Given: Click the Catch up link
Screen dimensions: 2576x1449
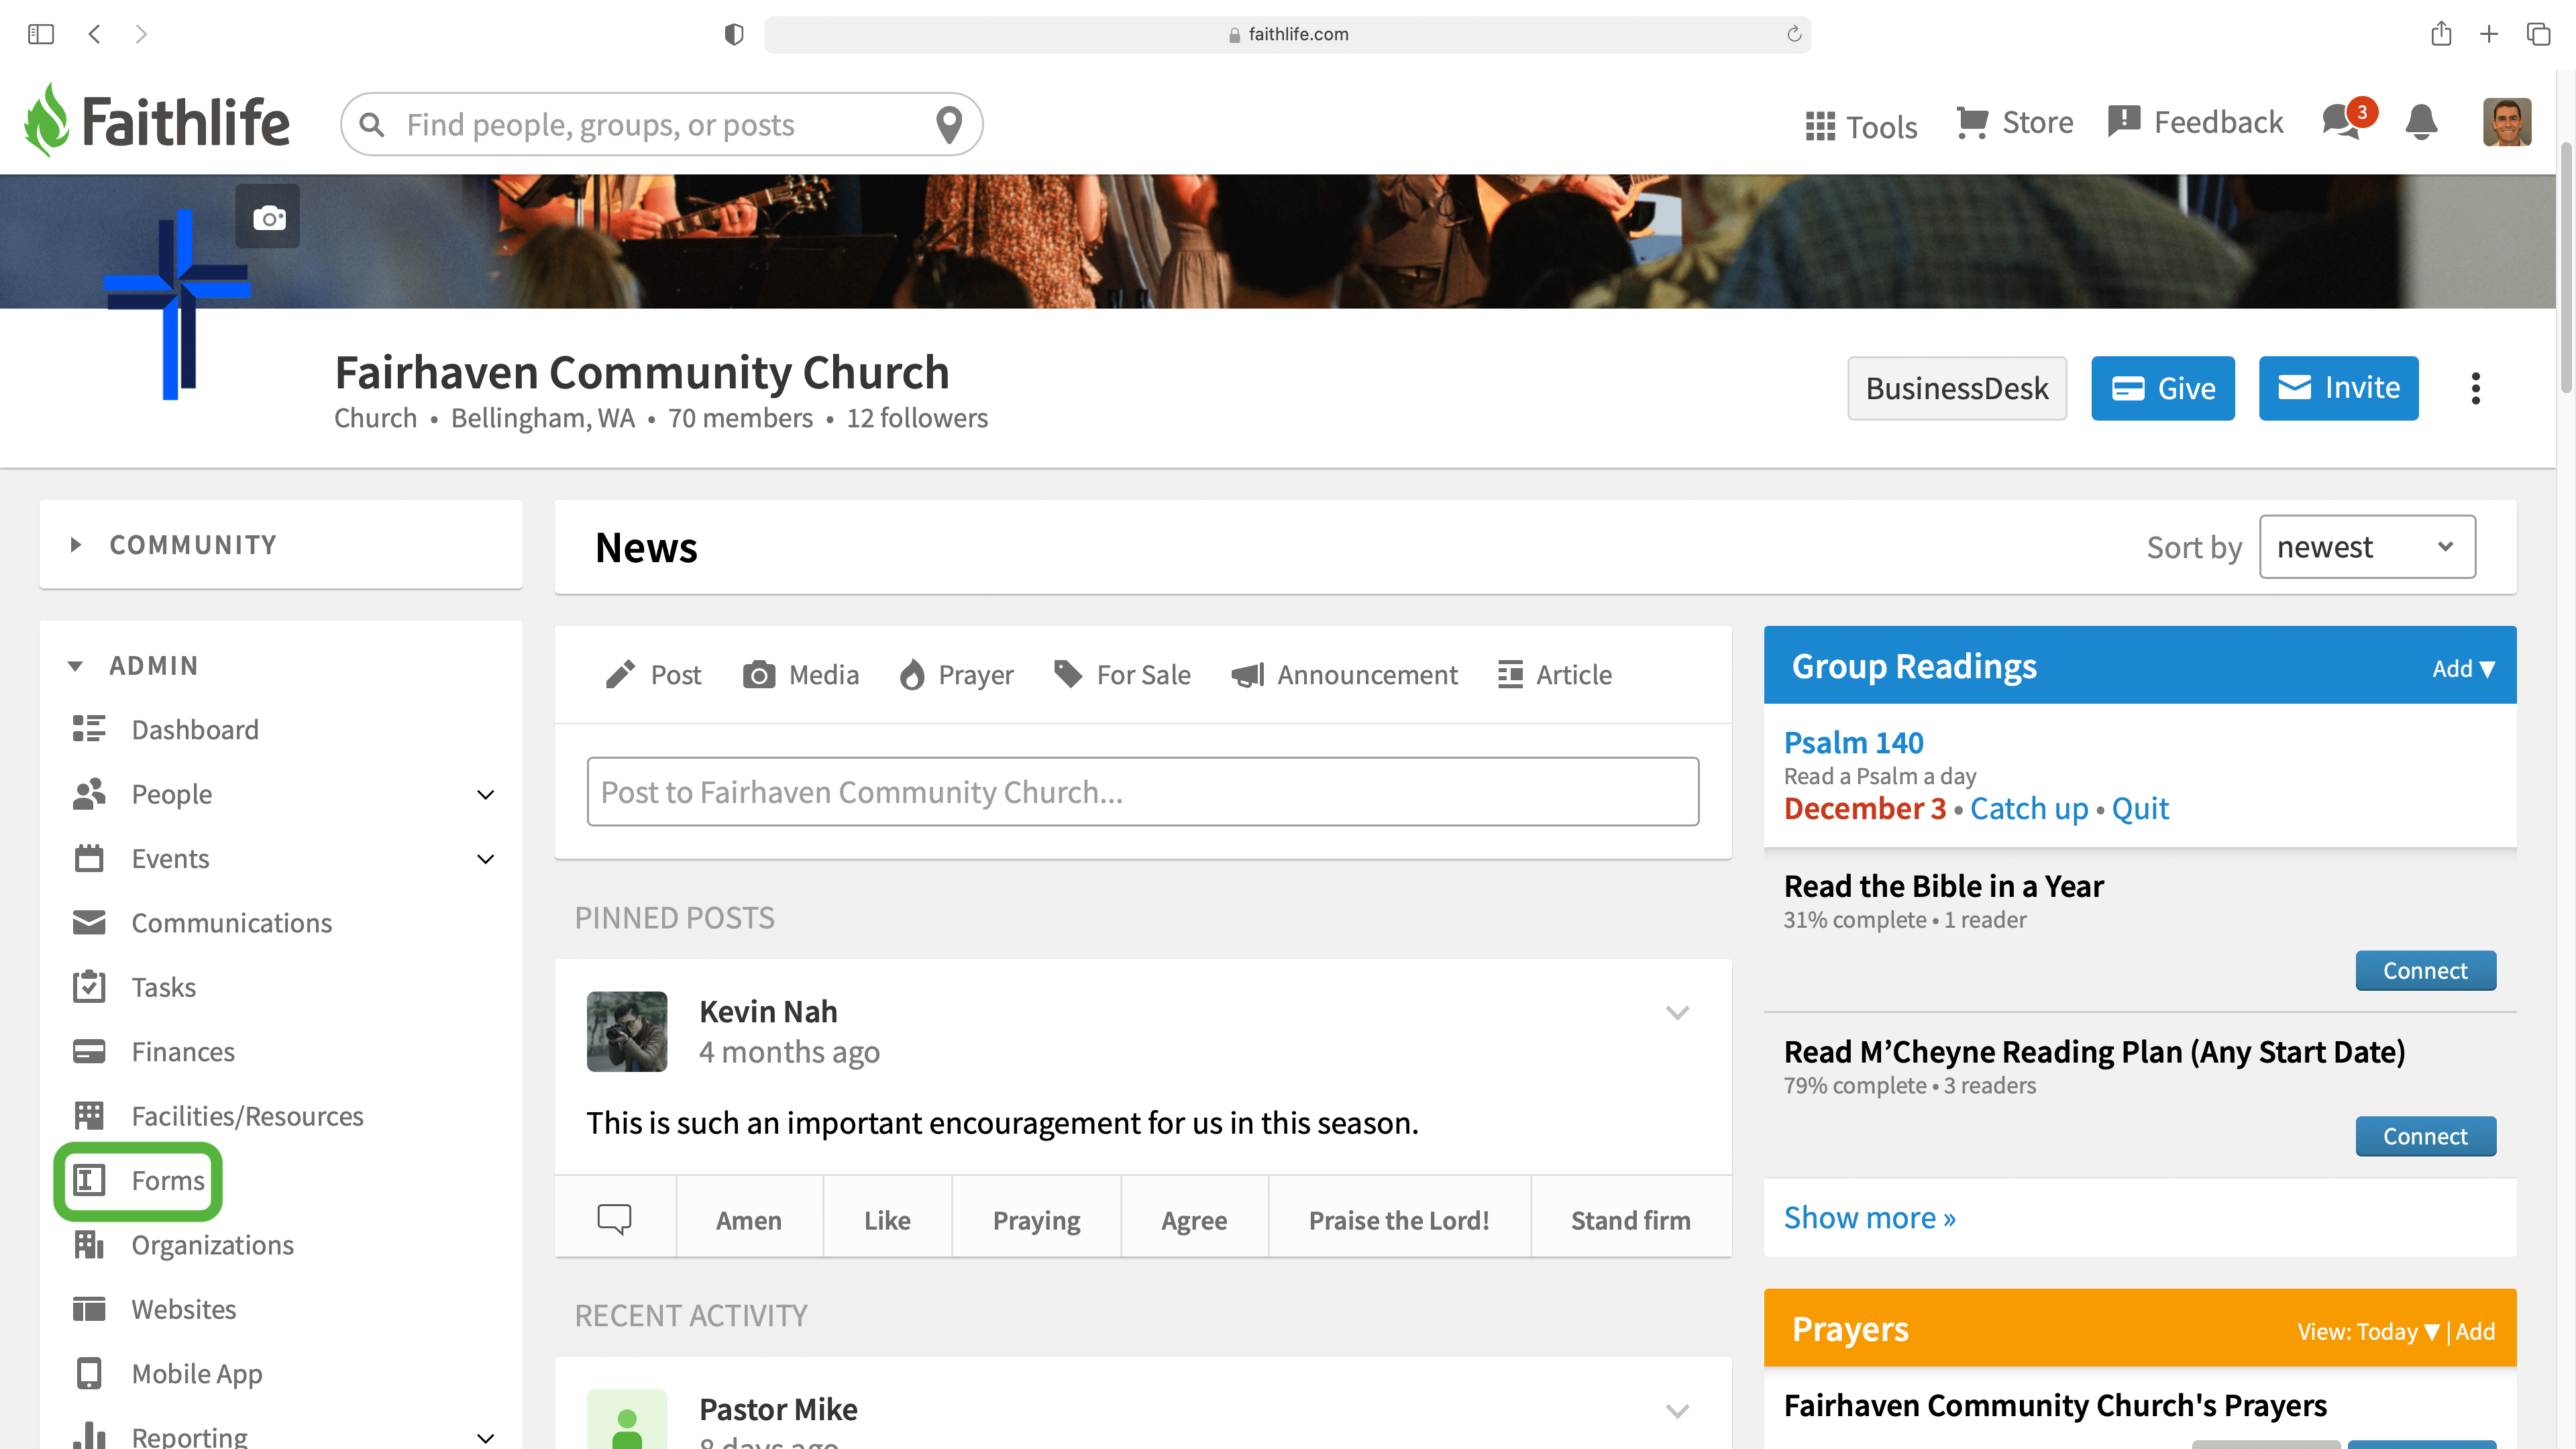Looking at the screenshot, I should [x=2029, y=808].
